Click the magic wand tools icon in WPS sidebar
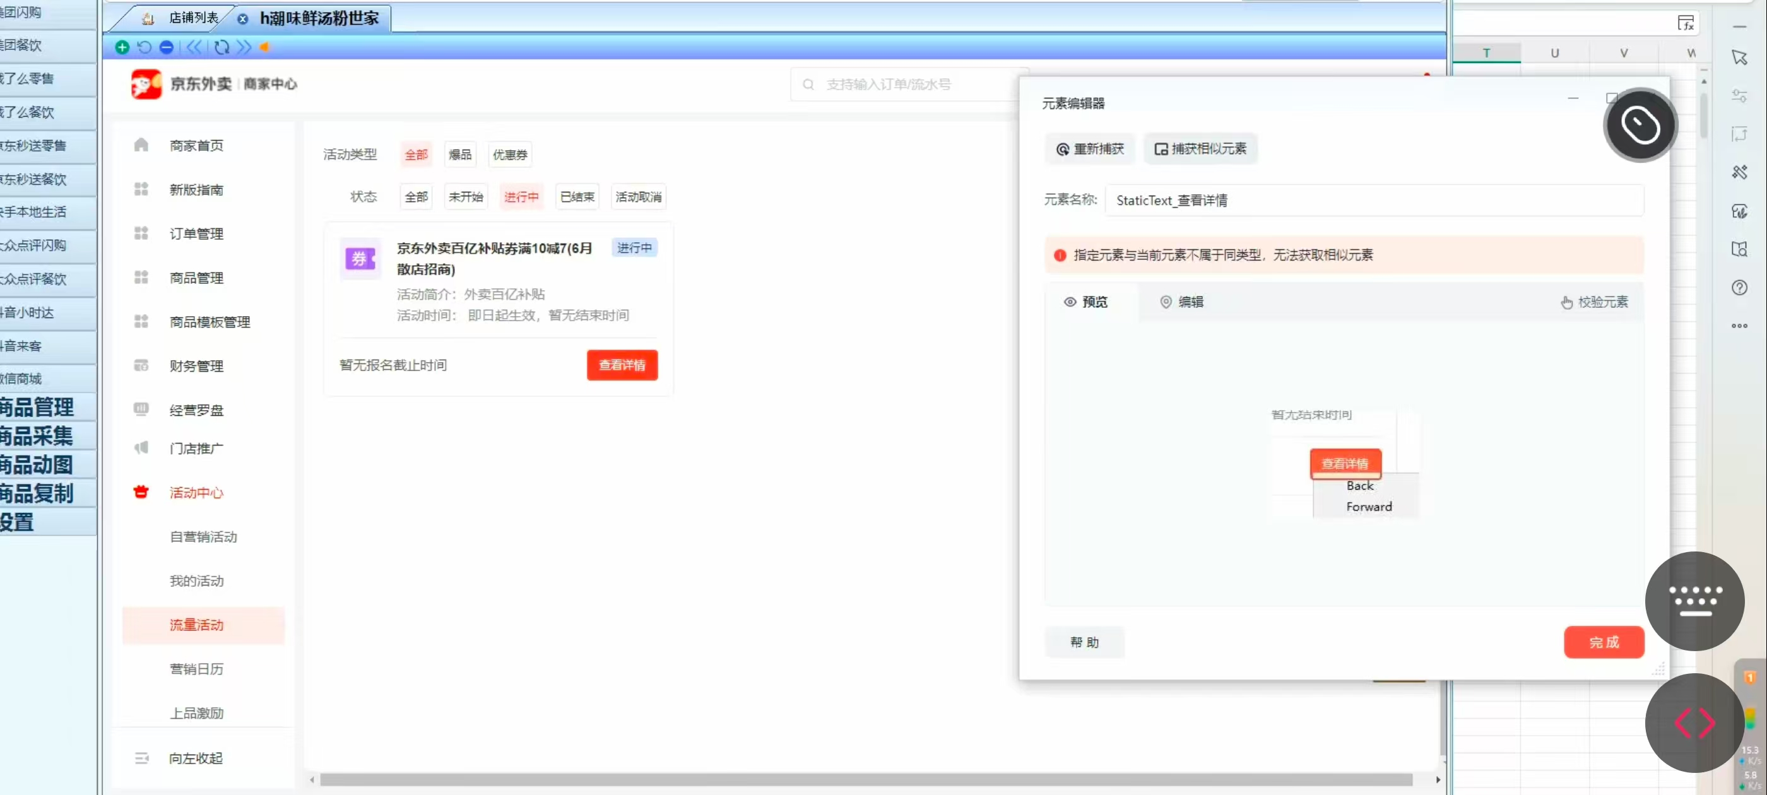This screenshot has height=795, width=1767. (1739, 172)
